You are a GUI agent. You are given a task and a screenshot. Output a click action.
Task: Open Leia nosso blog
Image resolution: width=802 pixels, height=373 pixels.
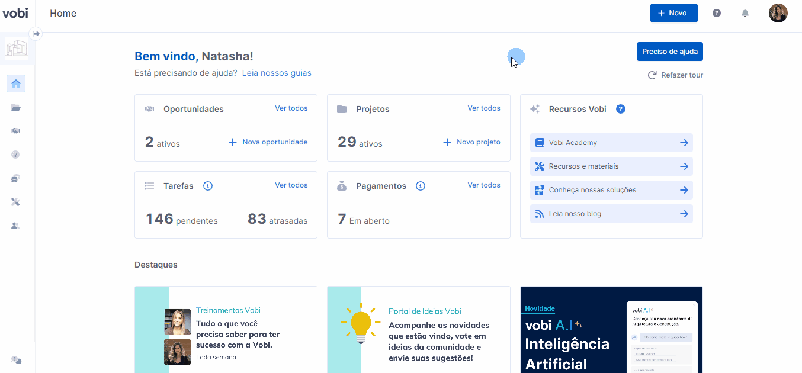pyautogui.click(x=611, y=214)
